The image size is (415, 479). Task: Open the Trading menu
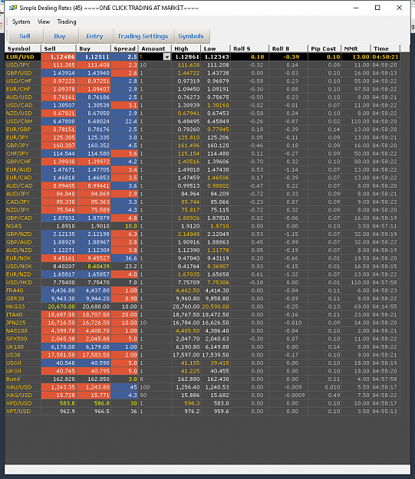point(67,21)
